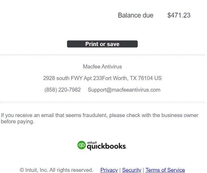Image resolution: width=207 pixels, height=173 pixels.
Task: Click the fraudulent email warning sentence
Action: [100, 115]
